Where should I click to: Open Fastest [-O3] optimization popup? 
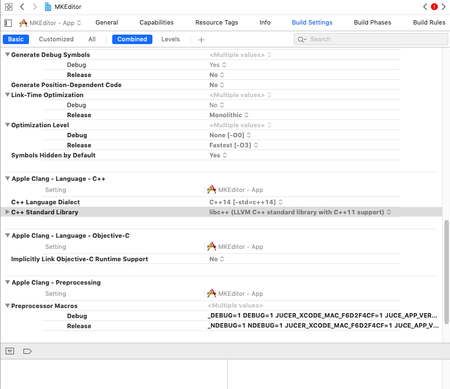pyautogui.click(x=233, y=145)
